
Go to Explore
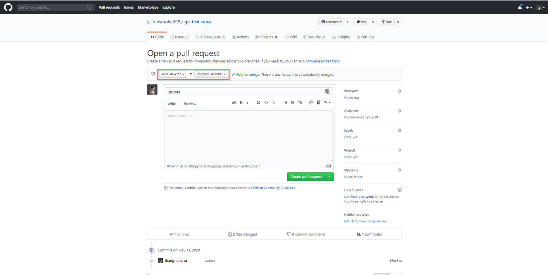coord(168,7)
